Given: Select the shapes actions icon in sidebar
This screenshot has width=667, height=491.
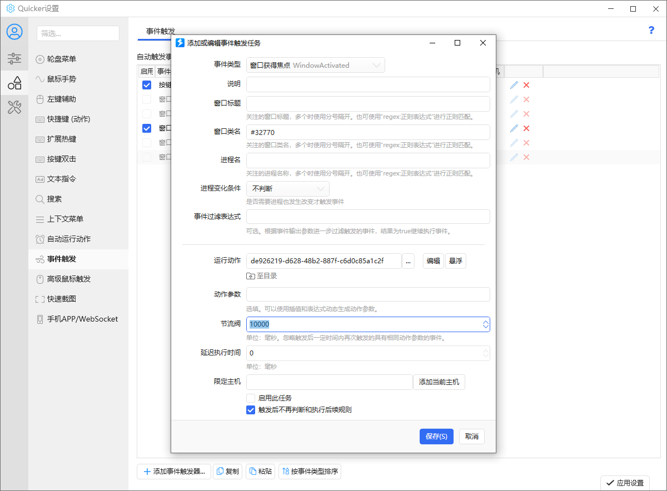Looking at the screenshot, I should (x=14, y=83).
